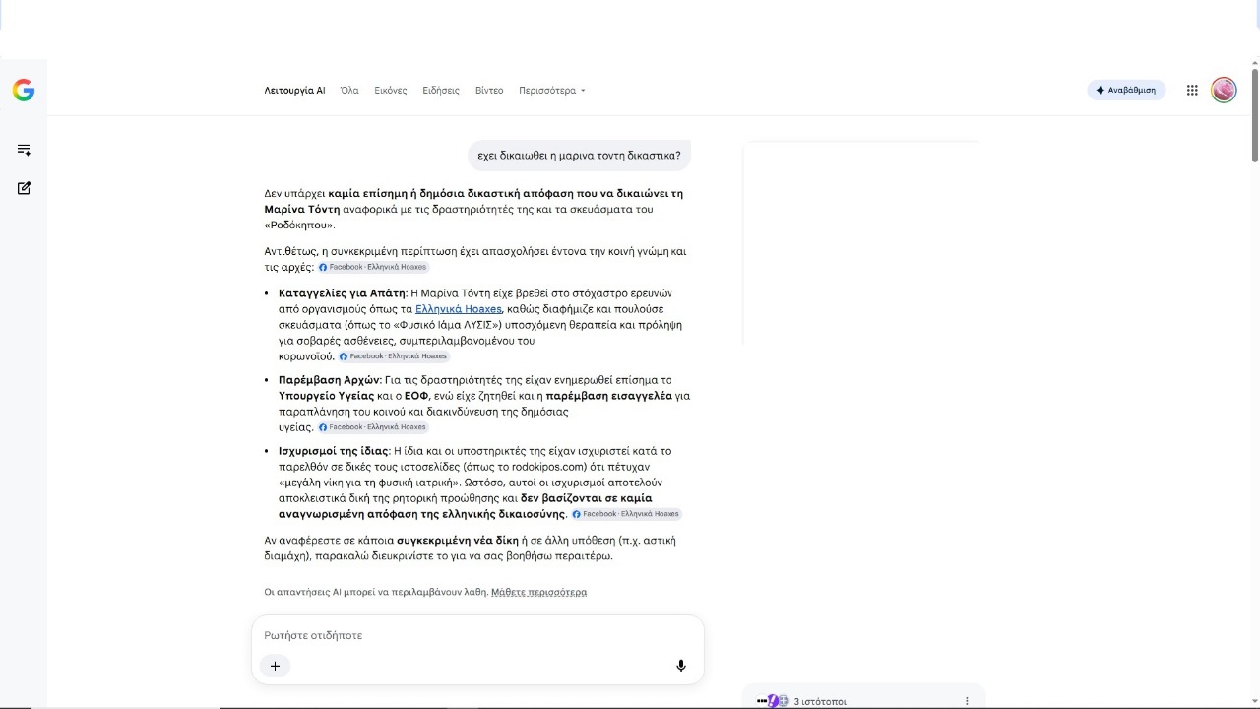Click the site favicons beside 3 ιστότοποι
Viewport: 1260px width, 709px height.
(x=773, y=701)
